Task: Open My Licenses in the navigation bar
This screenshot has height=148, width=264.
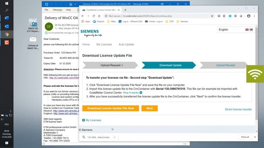Action: [x=104, y=44]
